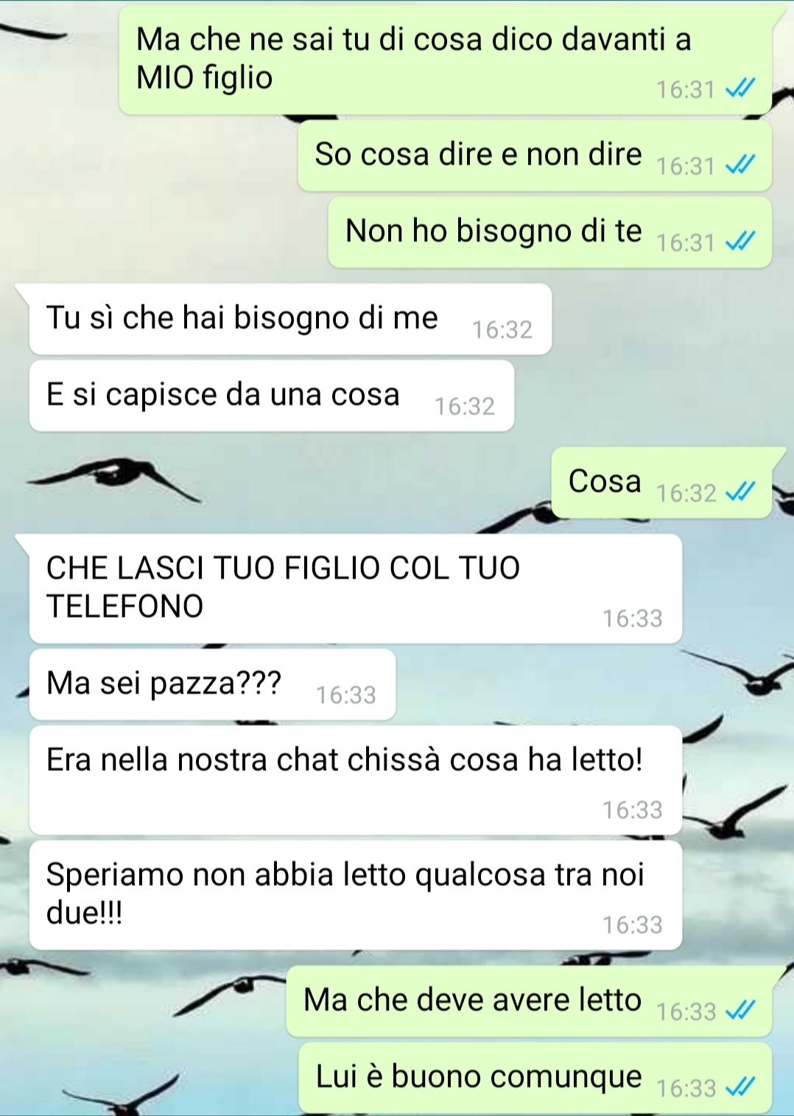Select the "Ma sei pazza???" message bubble

[x=212, y=684]
